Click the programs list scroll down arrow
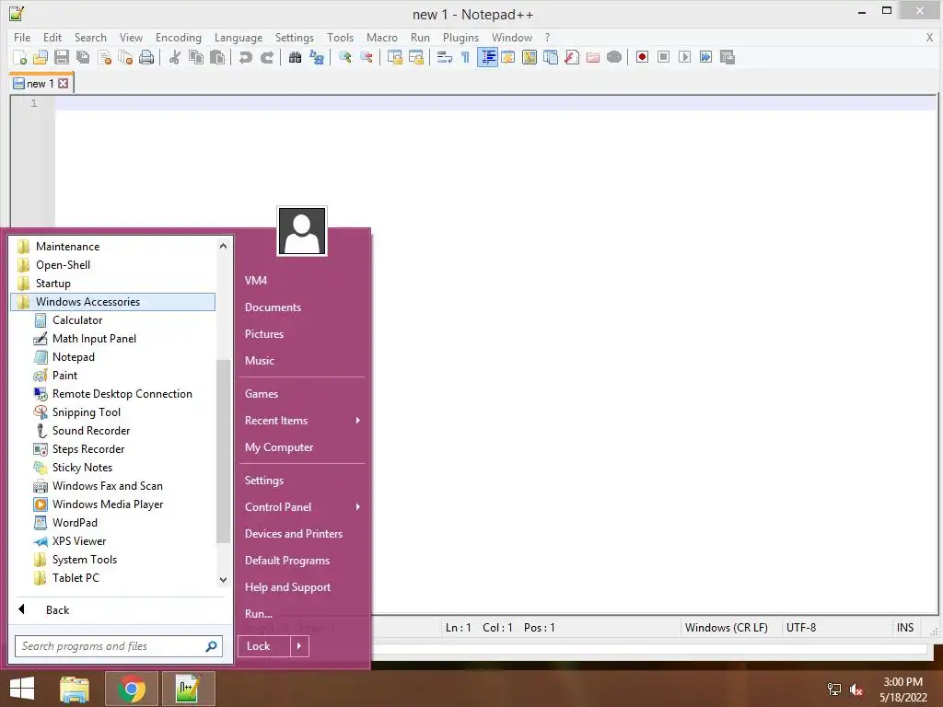 (x=223, y=580)
